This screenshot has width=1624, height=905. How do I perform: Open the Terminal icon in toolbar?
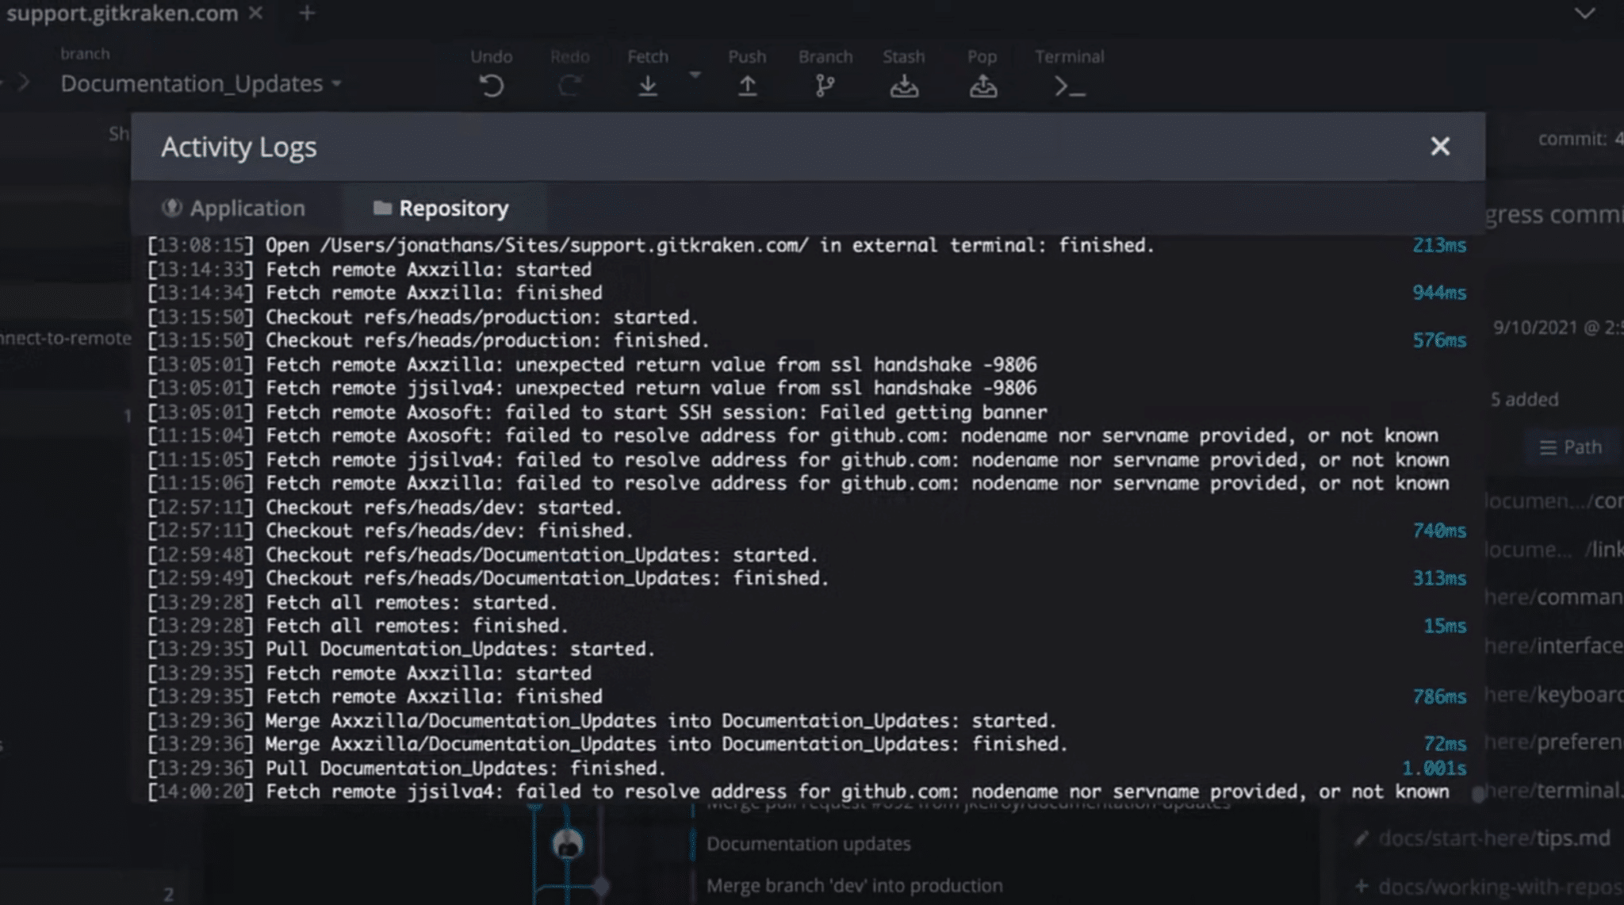coord(1069,85)
